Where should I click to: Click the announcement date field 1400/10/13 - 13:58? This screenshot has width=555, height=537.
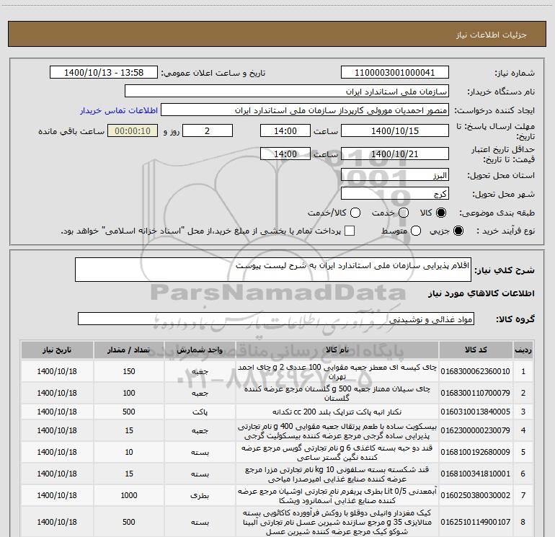pyautogui.click(x=104, y=72)
